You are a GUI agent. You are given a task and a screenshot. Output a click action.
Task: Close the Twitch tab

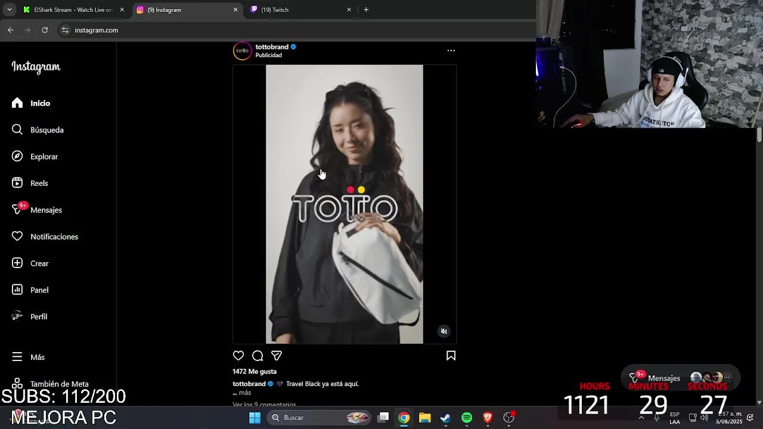349,10
